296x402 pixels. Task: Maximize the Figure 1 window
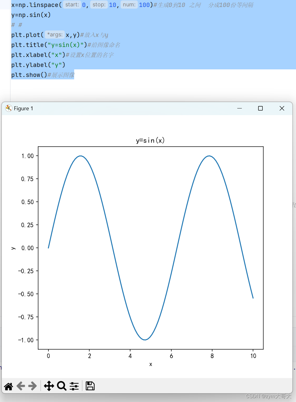click(x=260, y=108)
